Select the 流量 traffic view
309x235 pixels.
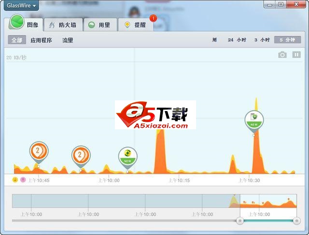pyautogui.click(x=68, y=40)
